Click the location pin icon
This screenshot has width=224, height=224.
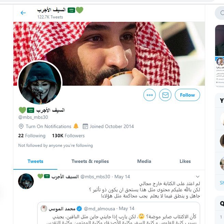point(21,126)
